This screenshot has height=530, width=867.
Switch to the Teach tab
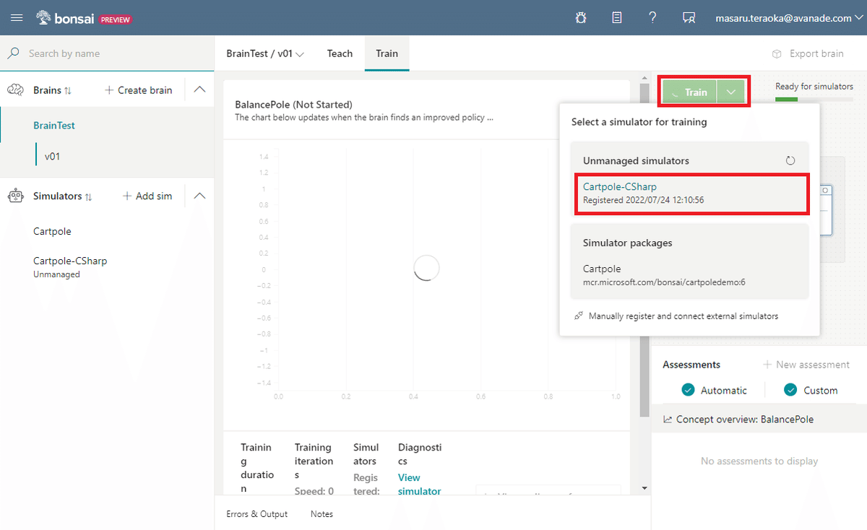point(340,53)
